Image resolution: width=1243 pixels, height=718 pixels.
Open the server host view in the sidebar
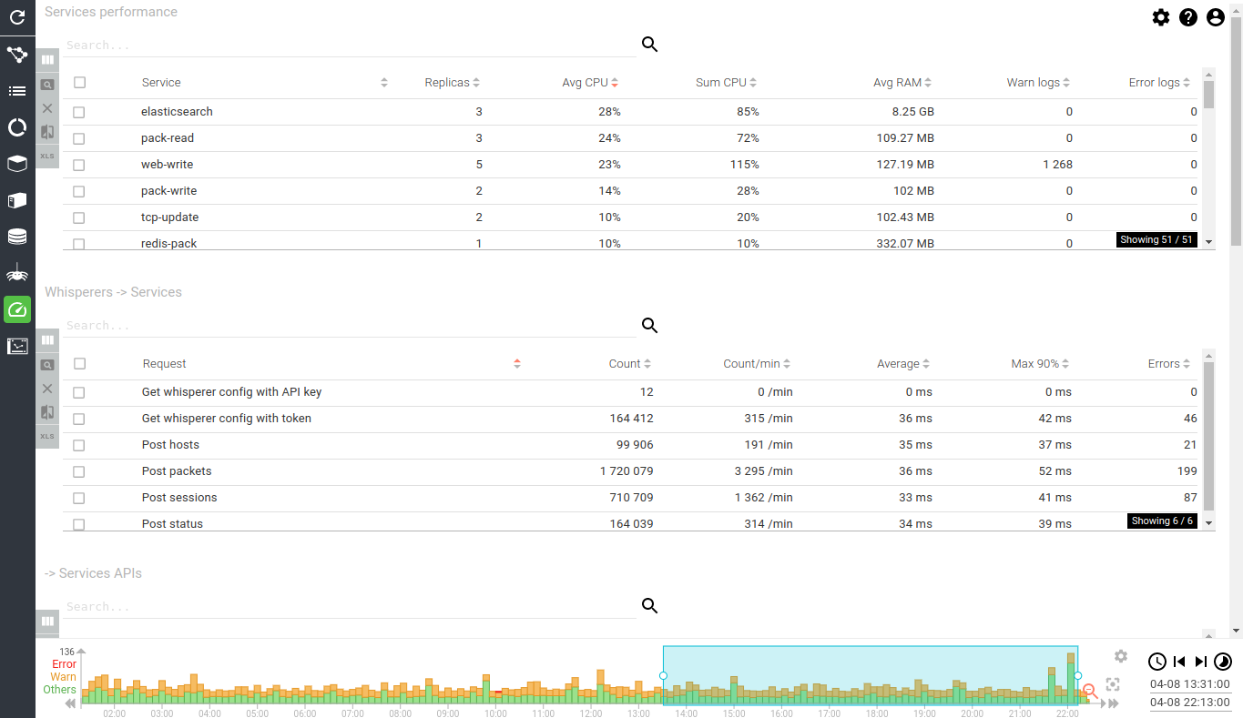click(x=17, y=200)
